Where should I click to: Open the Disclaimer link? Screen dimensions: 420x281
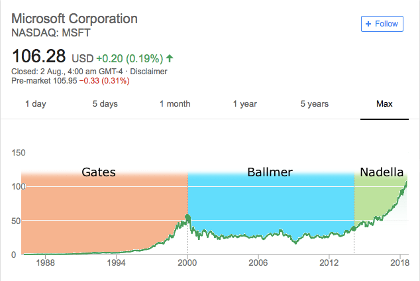(x=149, y=72)
